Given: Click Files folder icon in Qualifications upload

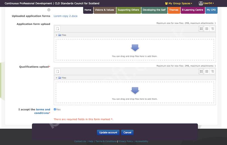Looking at the screenshot, I should 60,78.
